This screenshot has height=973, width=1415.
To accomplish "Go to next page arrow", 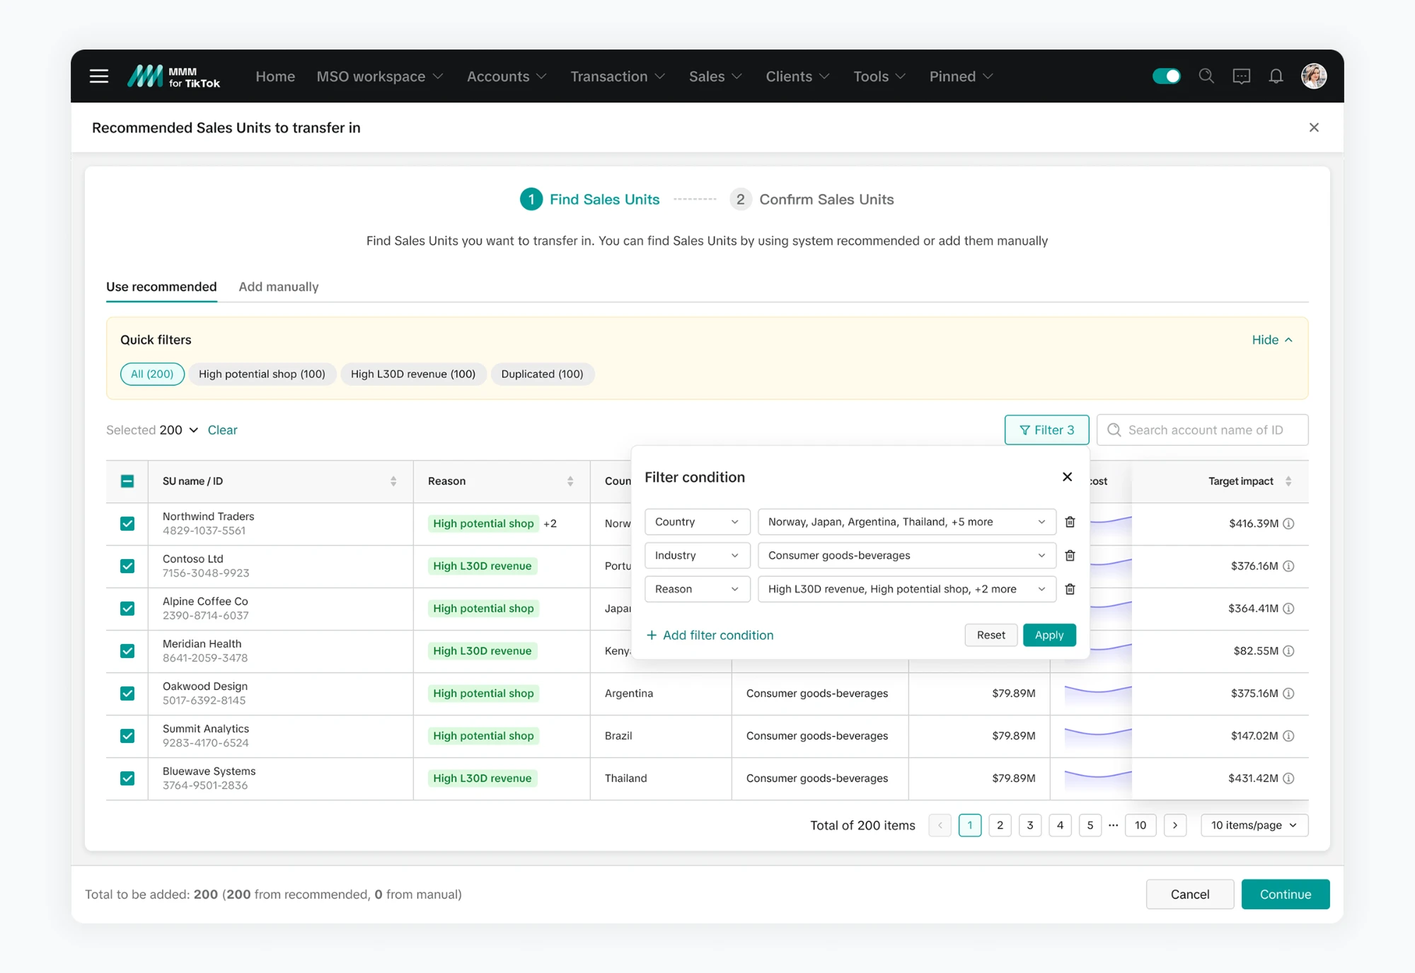I will (x=1175, y=825).
